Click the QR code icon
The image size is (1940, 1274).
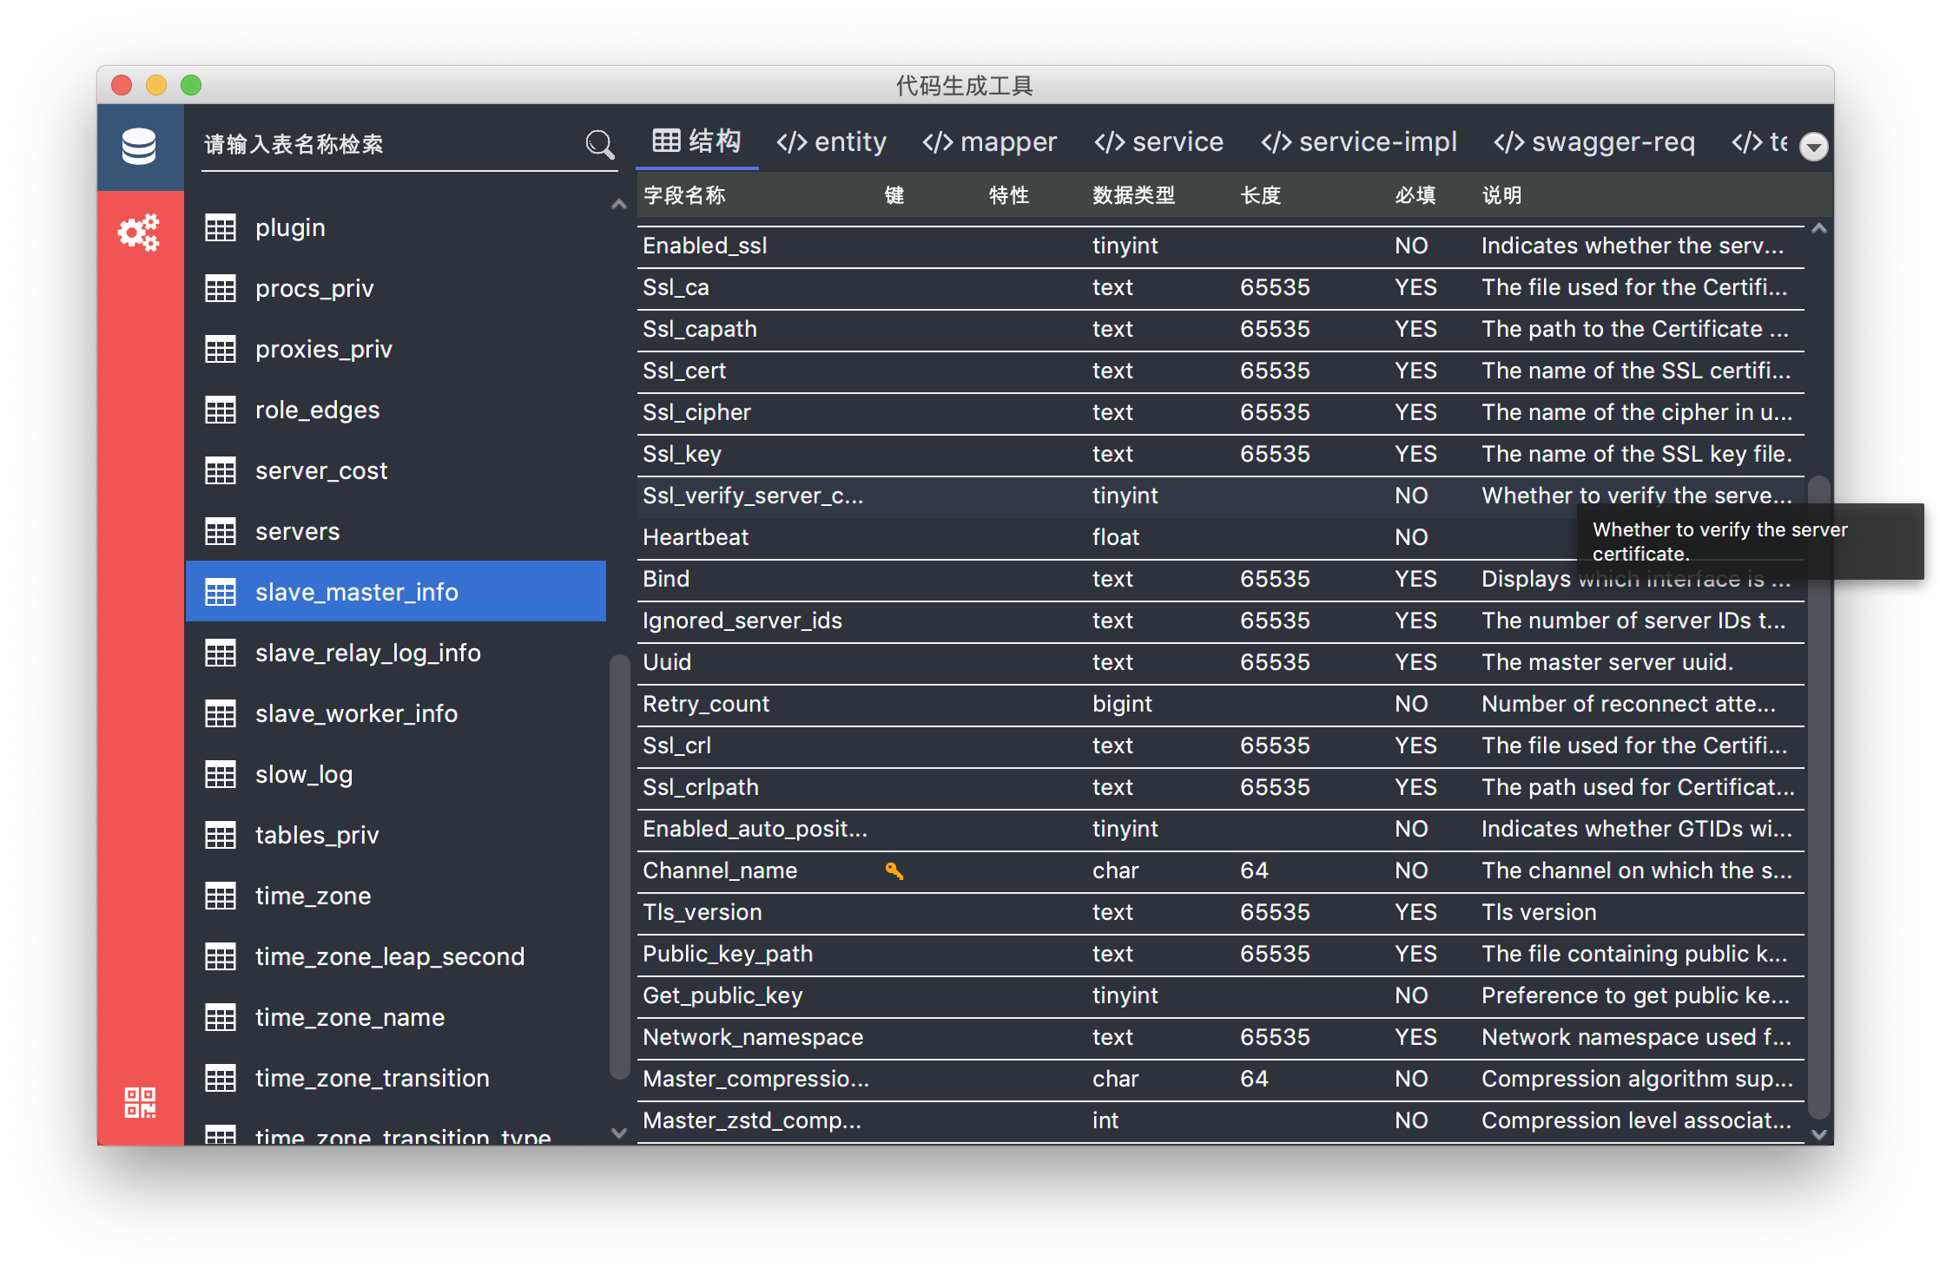pyautogui.click(x=140, y=1102)
